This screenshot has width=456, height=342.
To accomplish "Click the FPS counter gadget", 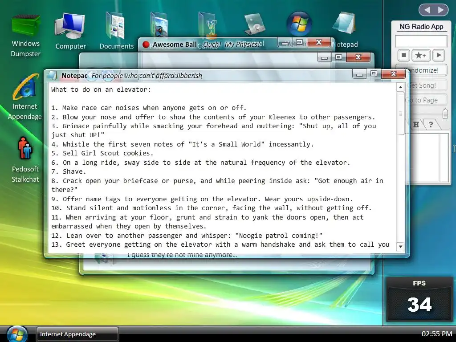I will tap(419, 300).
